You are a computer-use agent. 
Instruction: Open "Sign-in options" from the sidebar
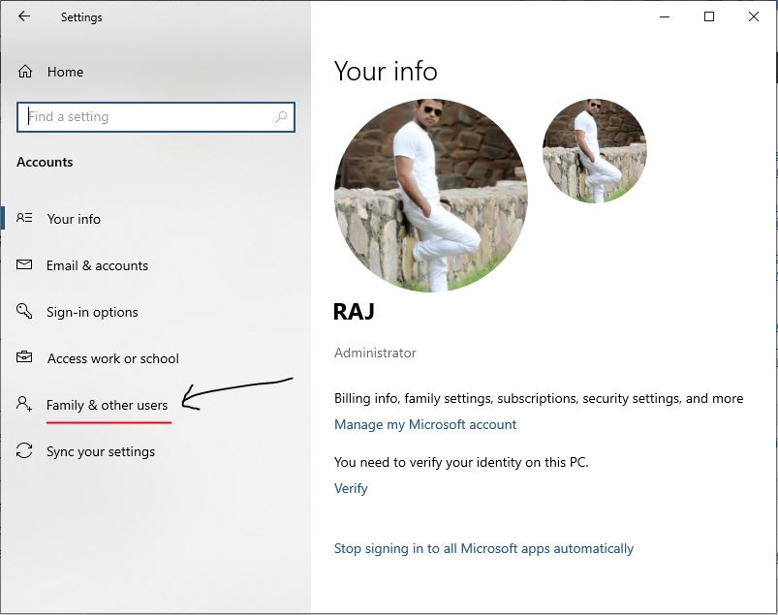click(92, 311)
